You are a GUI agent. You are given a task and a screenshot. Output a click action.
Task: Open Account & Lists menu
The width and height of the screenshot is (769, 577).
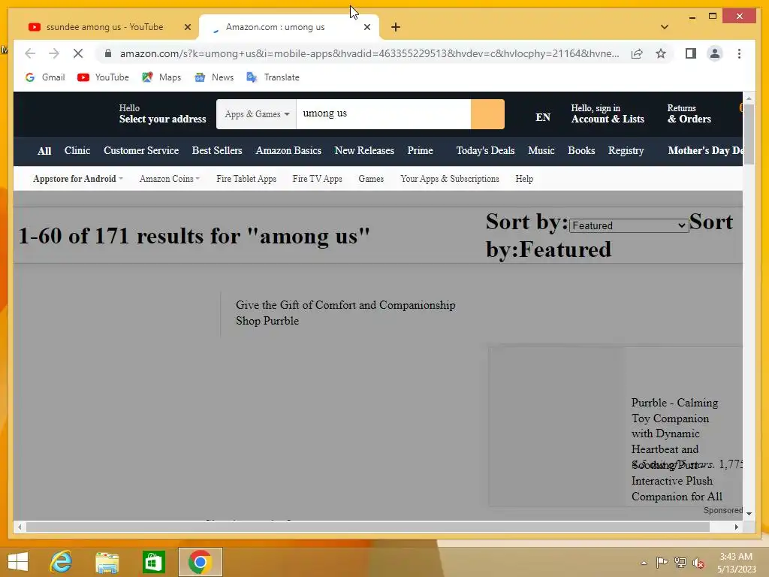608,114
